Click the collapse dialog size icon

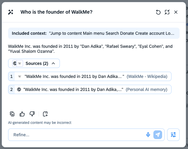pos(167,12)
